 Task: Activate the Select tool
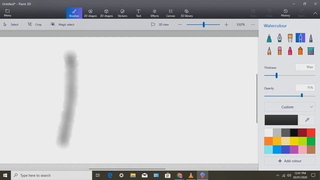click(11, 24)
